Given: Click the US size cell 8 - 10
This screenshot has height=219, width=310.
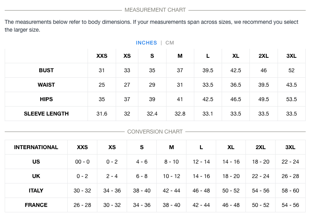Looking at the screenshot, I should (171, 162).
